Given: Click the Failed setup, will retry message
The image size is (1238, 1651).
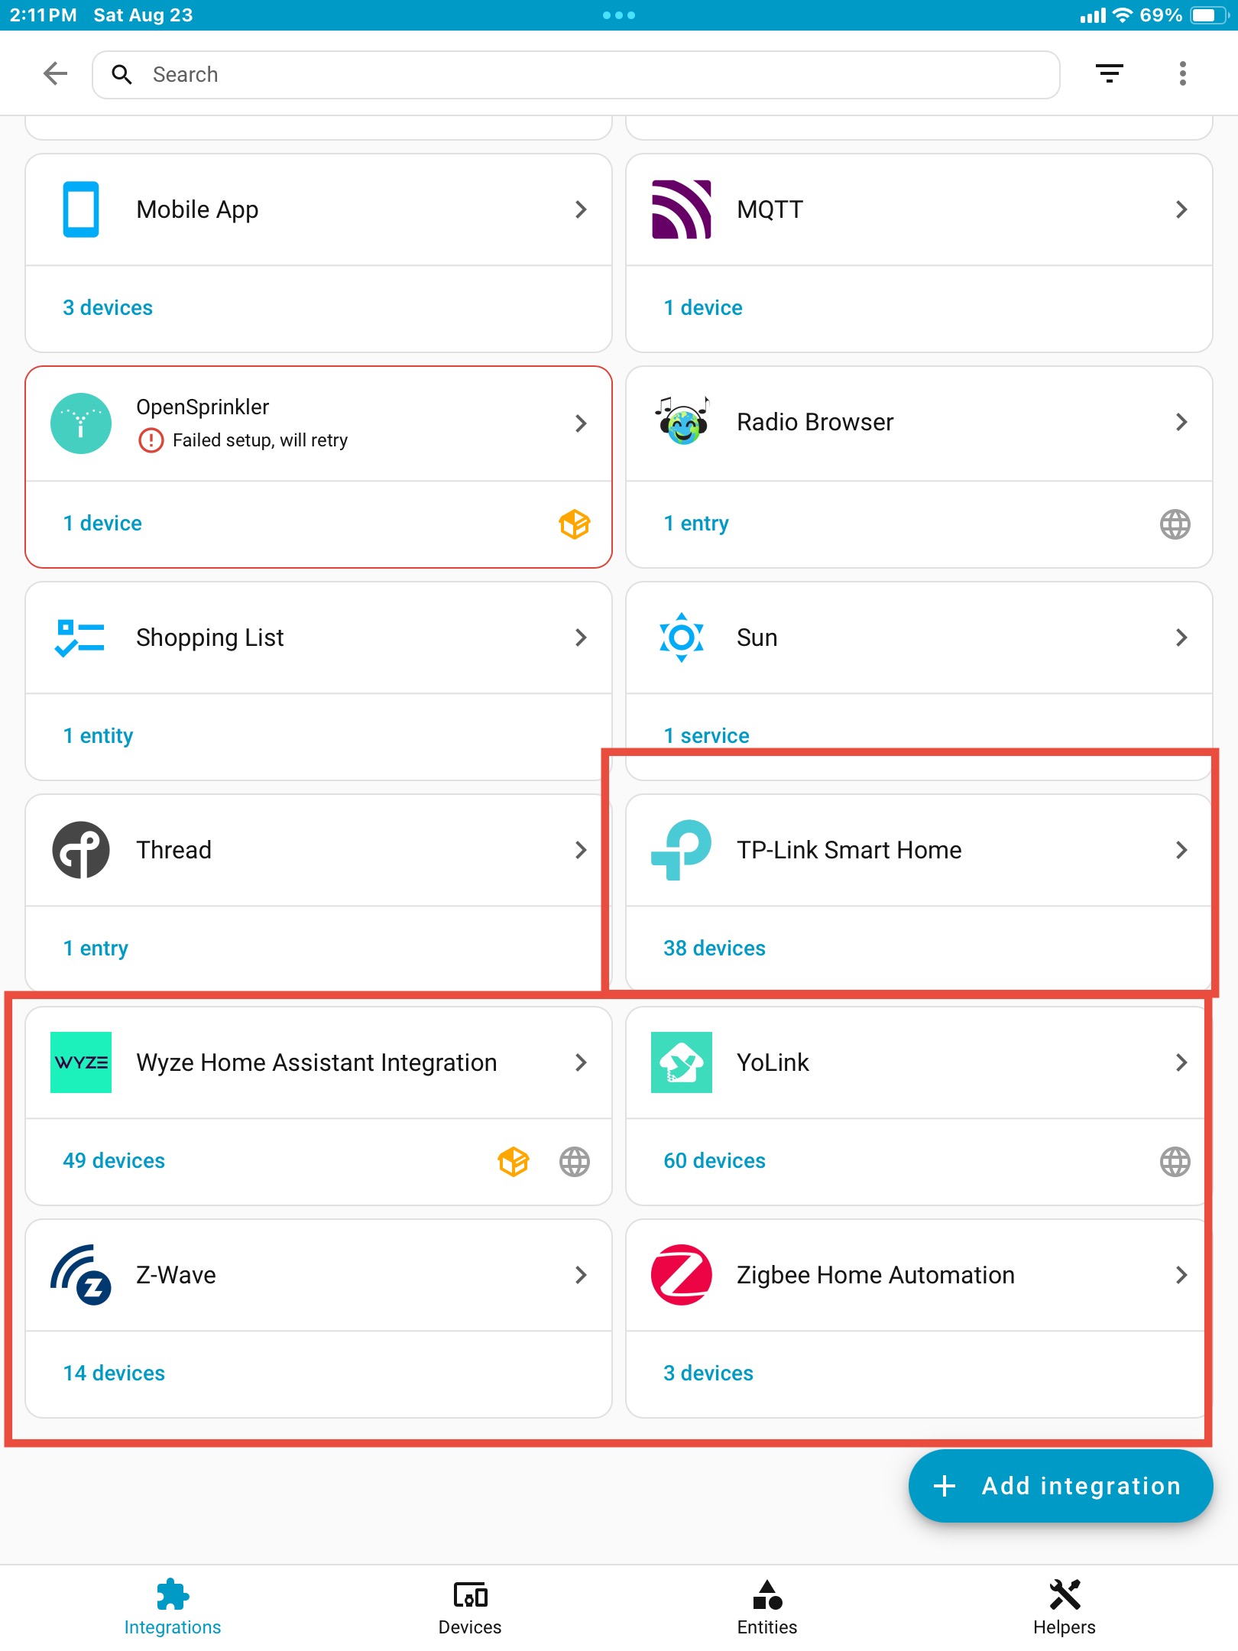Looking at the screenshot, I should point(260,440).
